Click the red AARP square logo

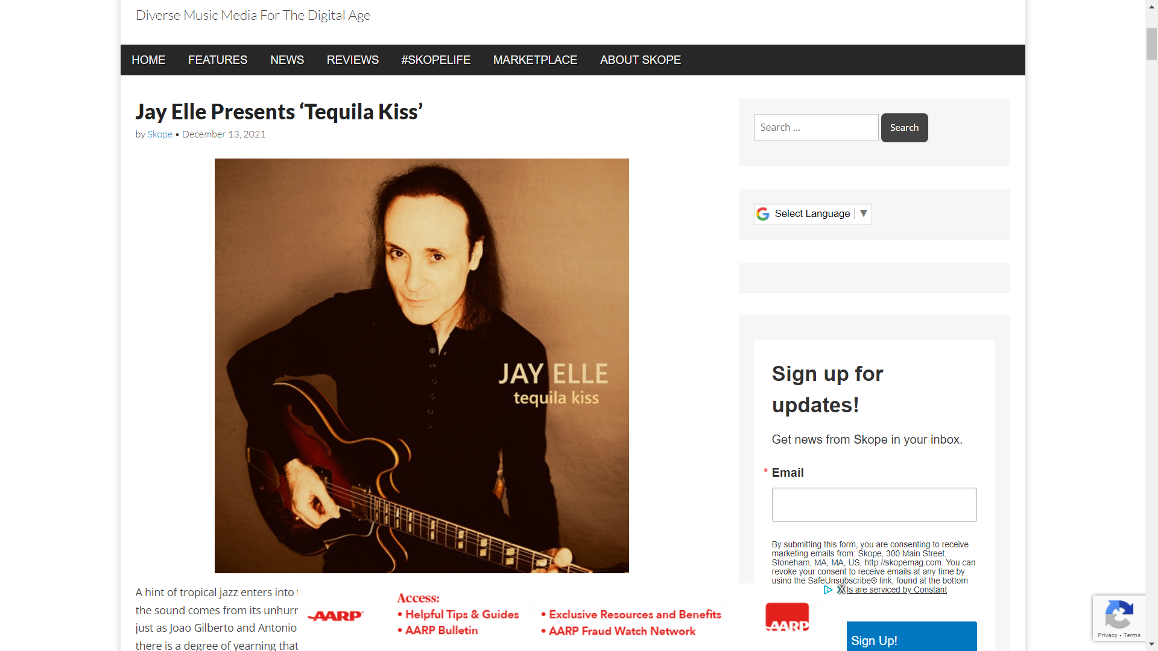tap(787, 617)
